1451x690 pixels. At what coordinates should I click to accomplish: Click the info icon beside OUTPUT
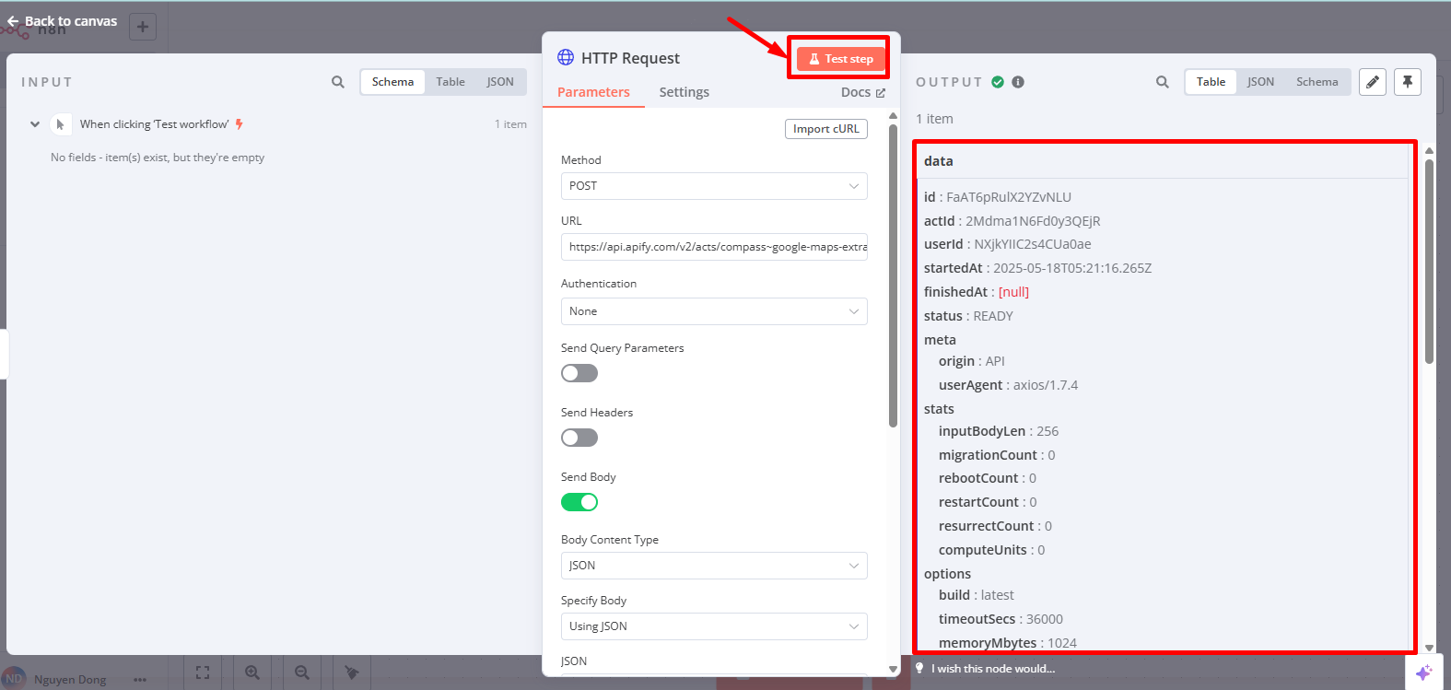[x=1018, y=82]
